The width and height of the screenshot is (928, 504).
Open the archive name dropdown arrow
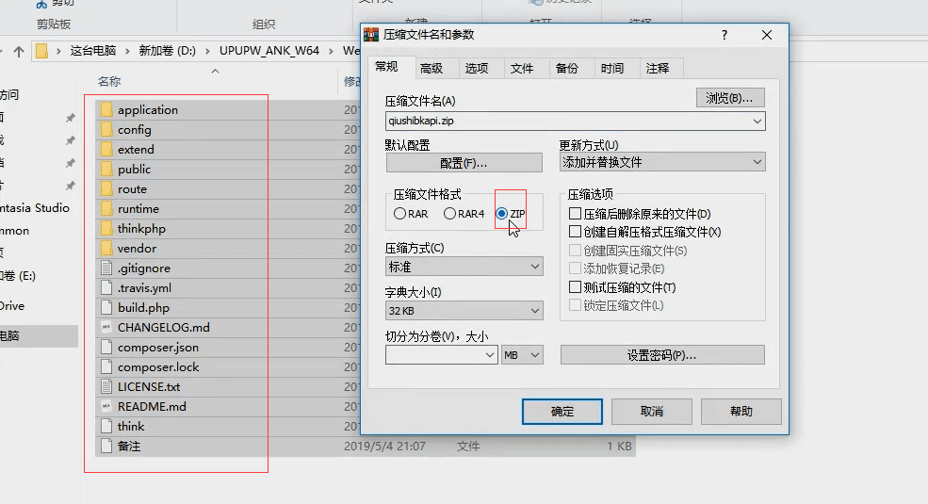point(757,122)
